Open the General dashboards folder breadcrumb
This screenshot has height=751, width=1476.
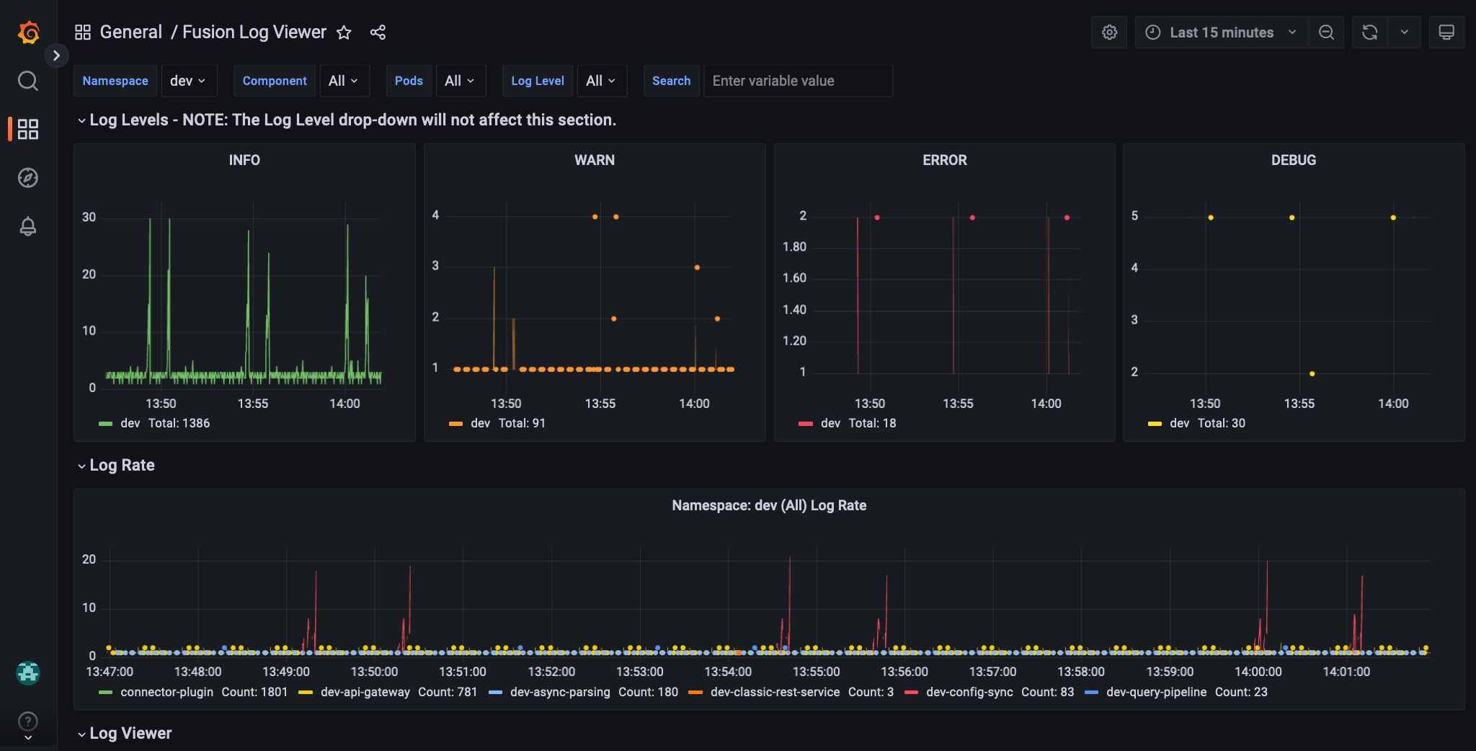click(131, 32)
